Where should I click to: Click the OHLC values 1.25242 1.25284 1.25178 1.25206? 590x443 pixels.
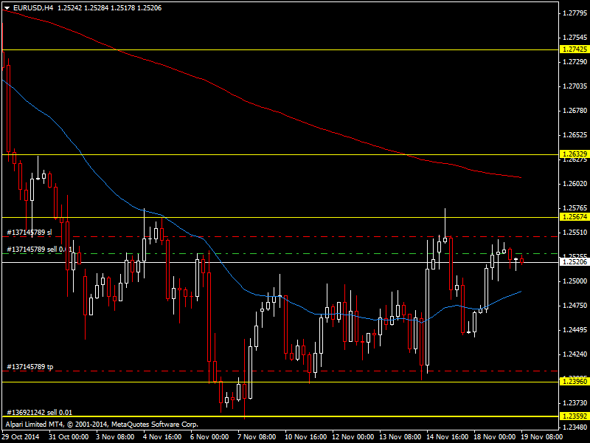click(x=109, y=8)
